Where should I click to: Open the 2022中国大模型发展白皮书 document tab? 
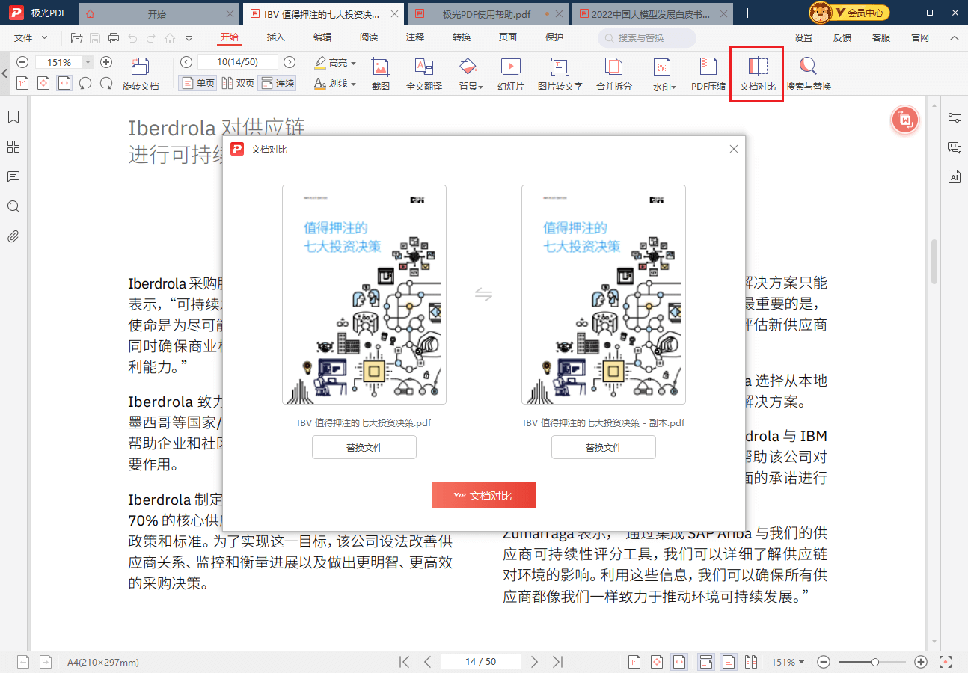point(651,13)
